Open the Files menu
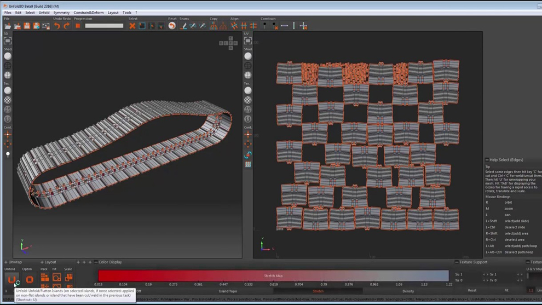Image resolution: width=542 pixels, height=305 pixels. pyautogui.click(x=8, y=13)
